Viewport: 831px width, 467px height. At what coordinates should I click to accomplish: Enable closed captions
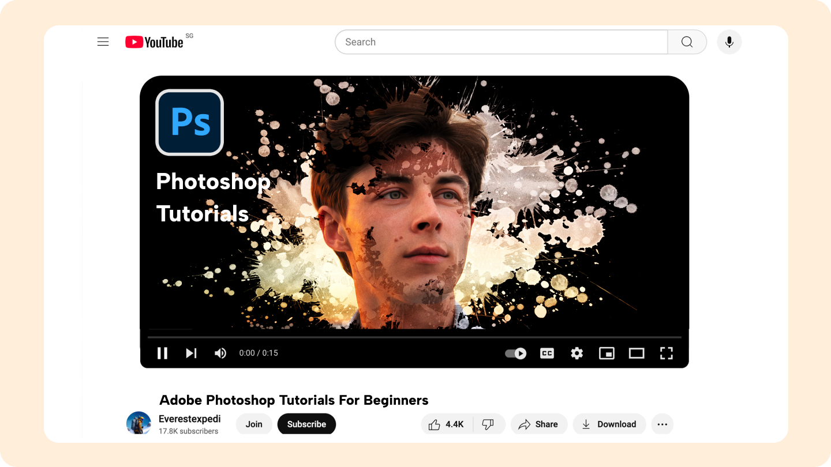[546, 353]
